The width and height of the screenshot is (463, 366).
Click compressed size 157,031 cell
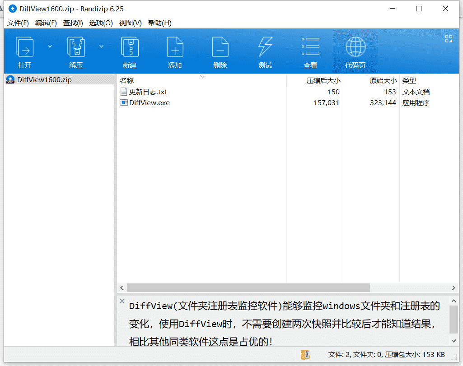(x=326, y=102)
